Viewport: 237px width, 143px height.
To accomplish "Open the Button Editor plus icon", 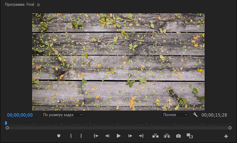I will (226, 136).
